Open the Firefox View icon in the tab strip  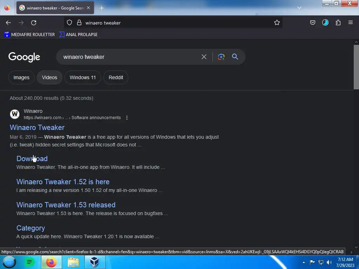point(7,8)
